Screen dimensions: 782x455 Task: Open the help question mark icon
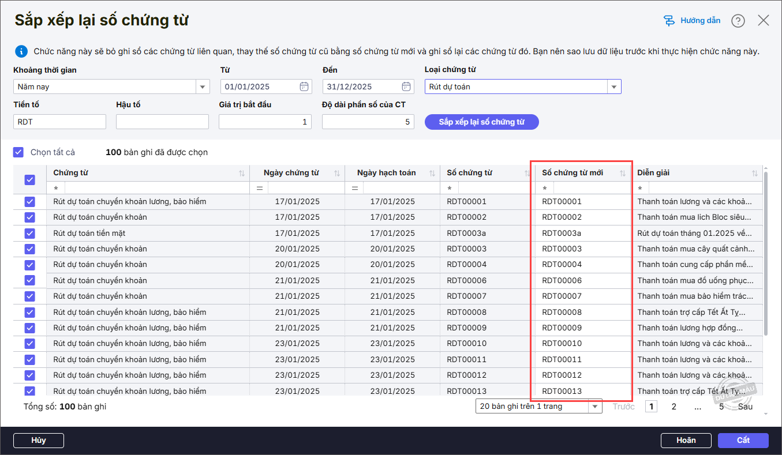pyautogui.click(x=738, y=21)
